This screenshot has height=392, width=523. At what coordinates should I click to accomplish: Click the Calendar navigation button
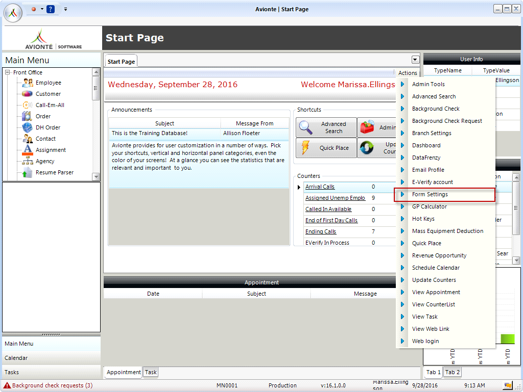(x=52, y=358)
